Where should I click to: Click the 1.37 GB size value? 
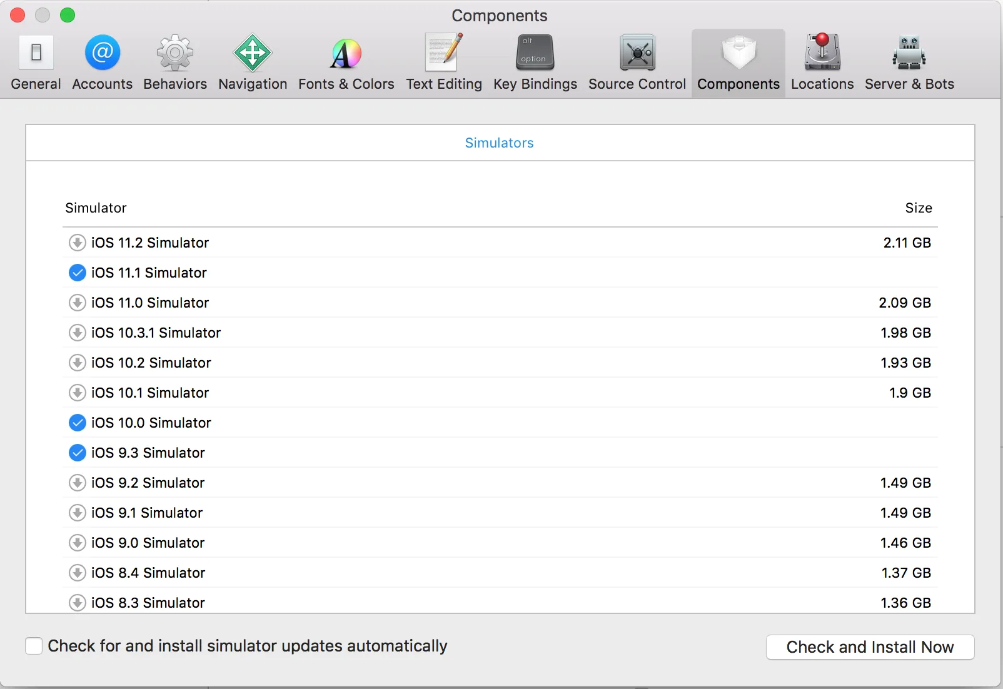click(907, 573)
